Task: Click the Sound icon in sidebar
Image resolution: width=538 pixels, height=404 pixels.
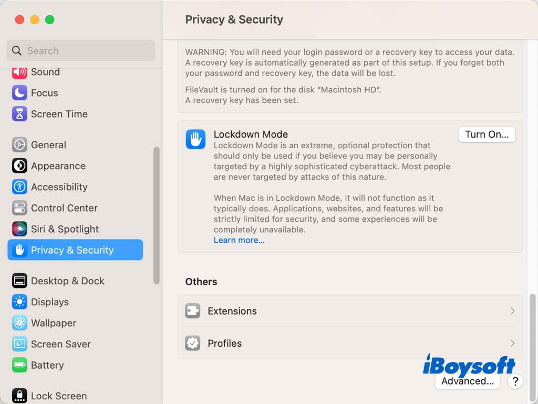Action: click(x=19, y=72)
